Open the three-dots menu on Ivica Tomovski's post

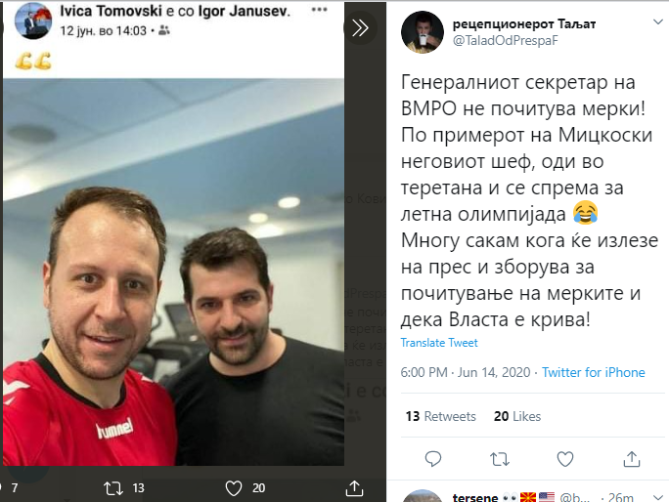(x=319, y=10)
